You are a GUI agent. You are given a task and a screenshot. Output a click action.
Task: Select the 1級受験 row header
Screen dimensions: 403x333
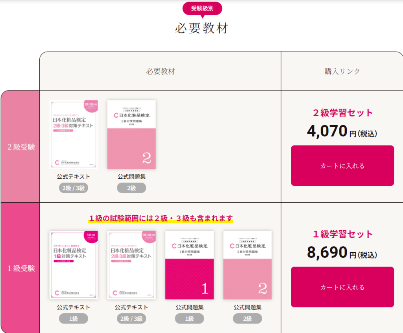tap(20, 268)
